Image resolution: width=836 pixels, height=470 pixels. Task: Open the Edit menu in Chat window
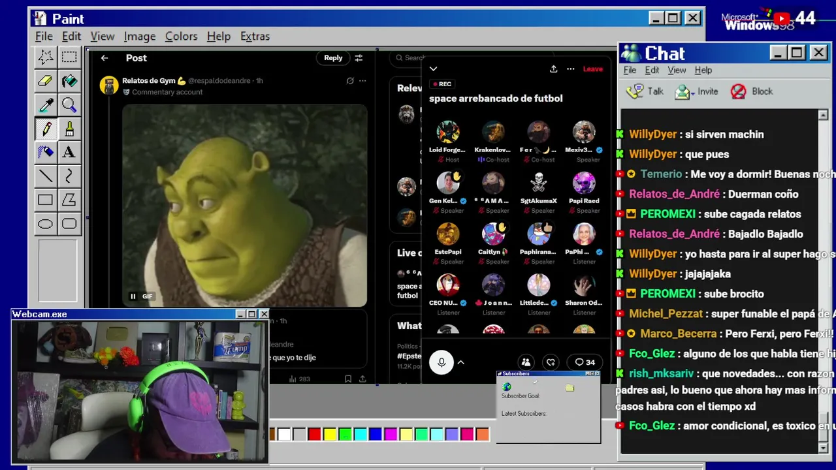coord(652,70)
